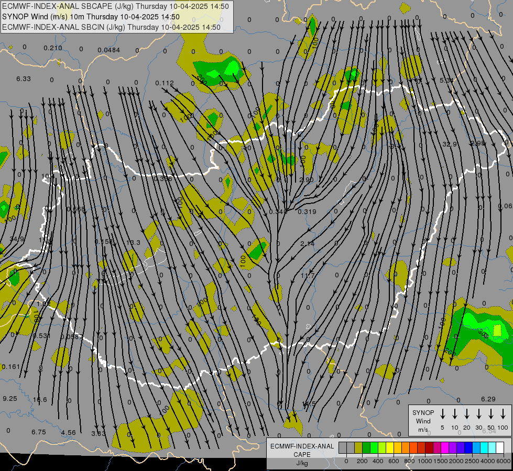
Task: Click the 10 m/s wind arrow in legend
Action: pyautogui.click(x=455, y=414)
